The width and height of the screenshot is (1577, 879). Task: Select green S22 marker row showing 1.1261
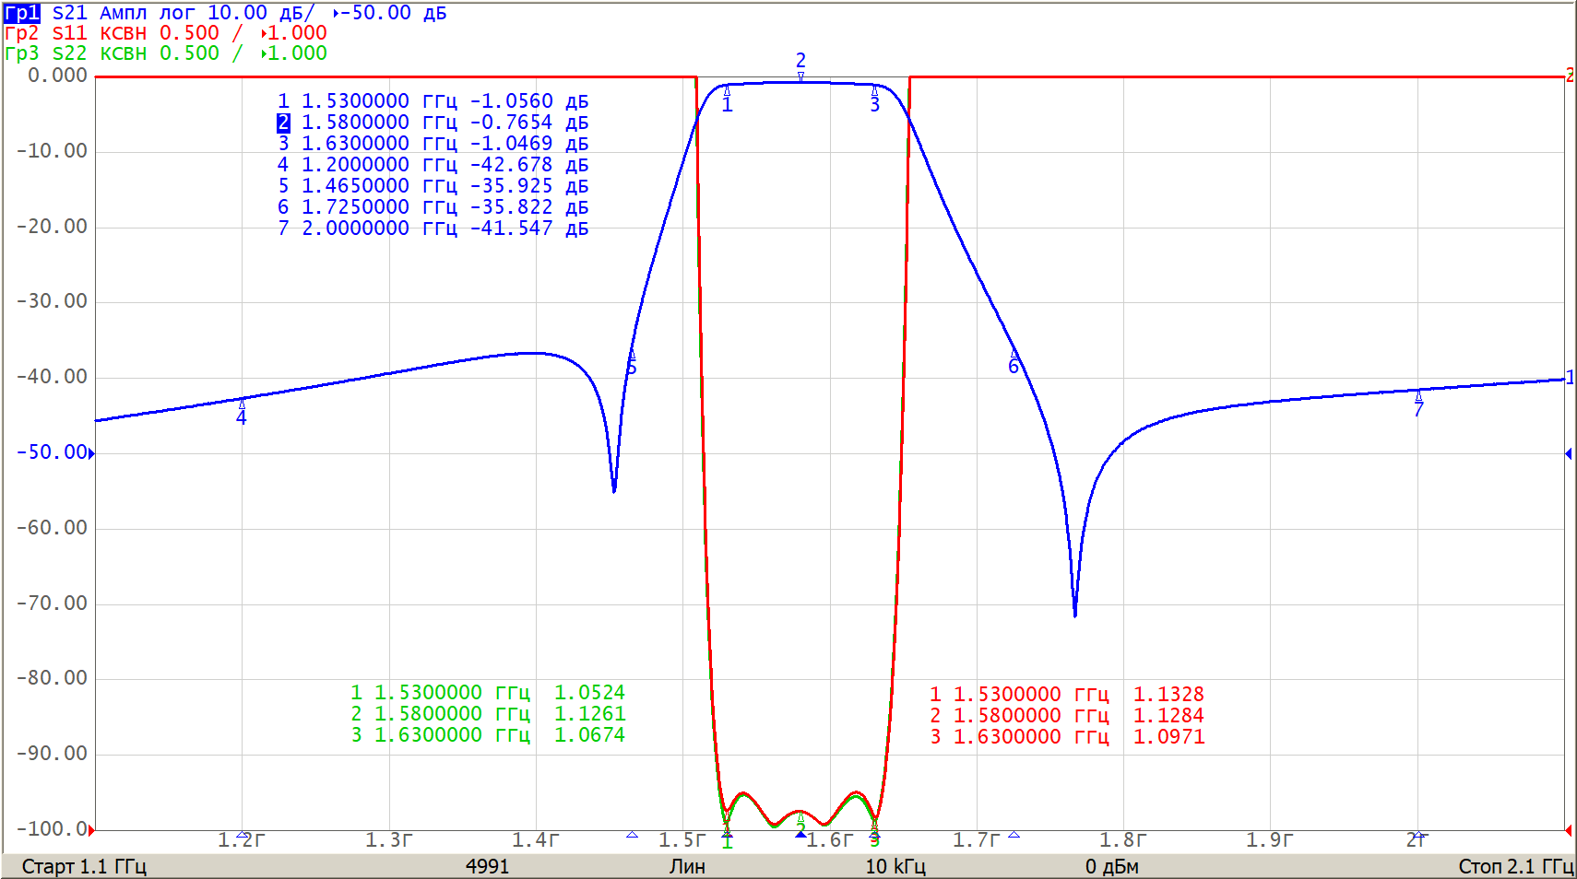(487, 714)
